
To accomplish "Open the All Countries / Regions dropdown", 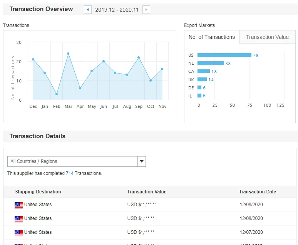I will [73, 161].
